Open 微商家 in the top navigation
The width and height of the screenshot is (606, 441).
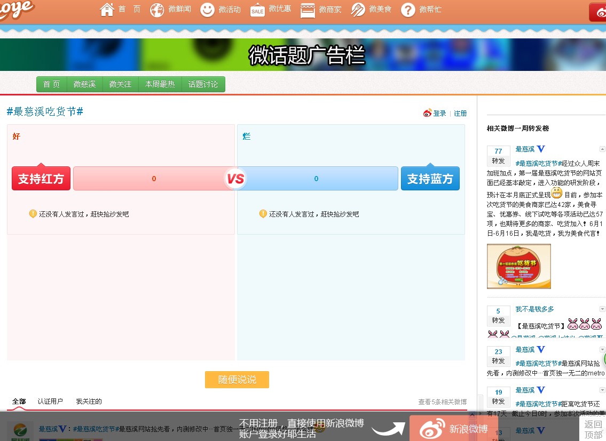(330, 9)
